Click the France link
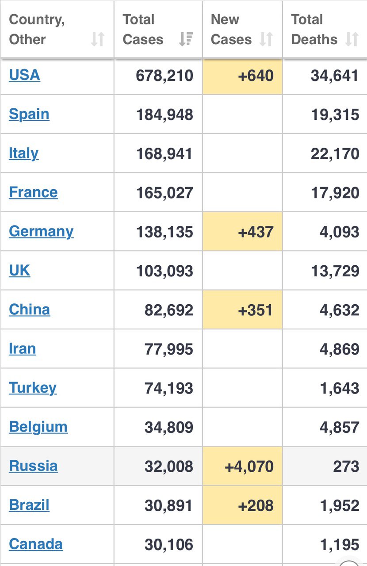Screen dimensions: 367x566 click(33, 192)
